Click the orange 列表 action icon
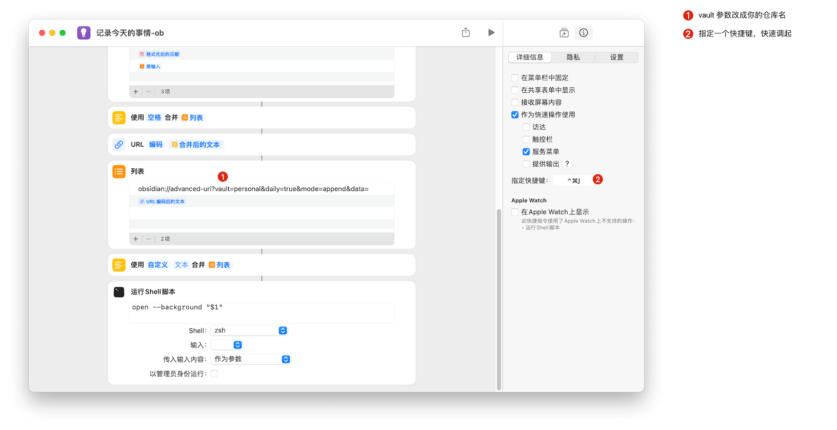 tap(119, 171)
